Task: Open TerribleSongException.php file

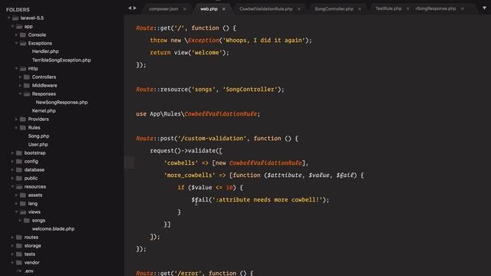Action: click(x=61, y=60)
